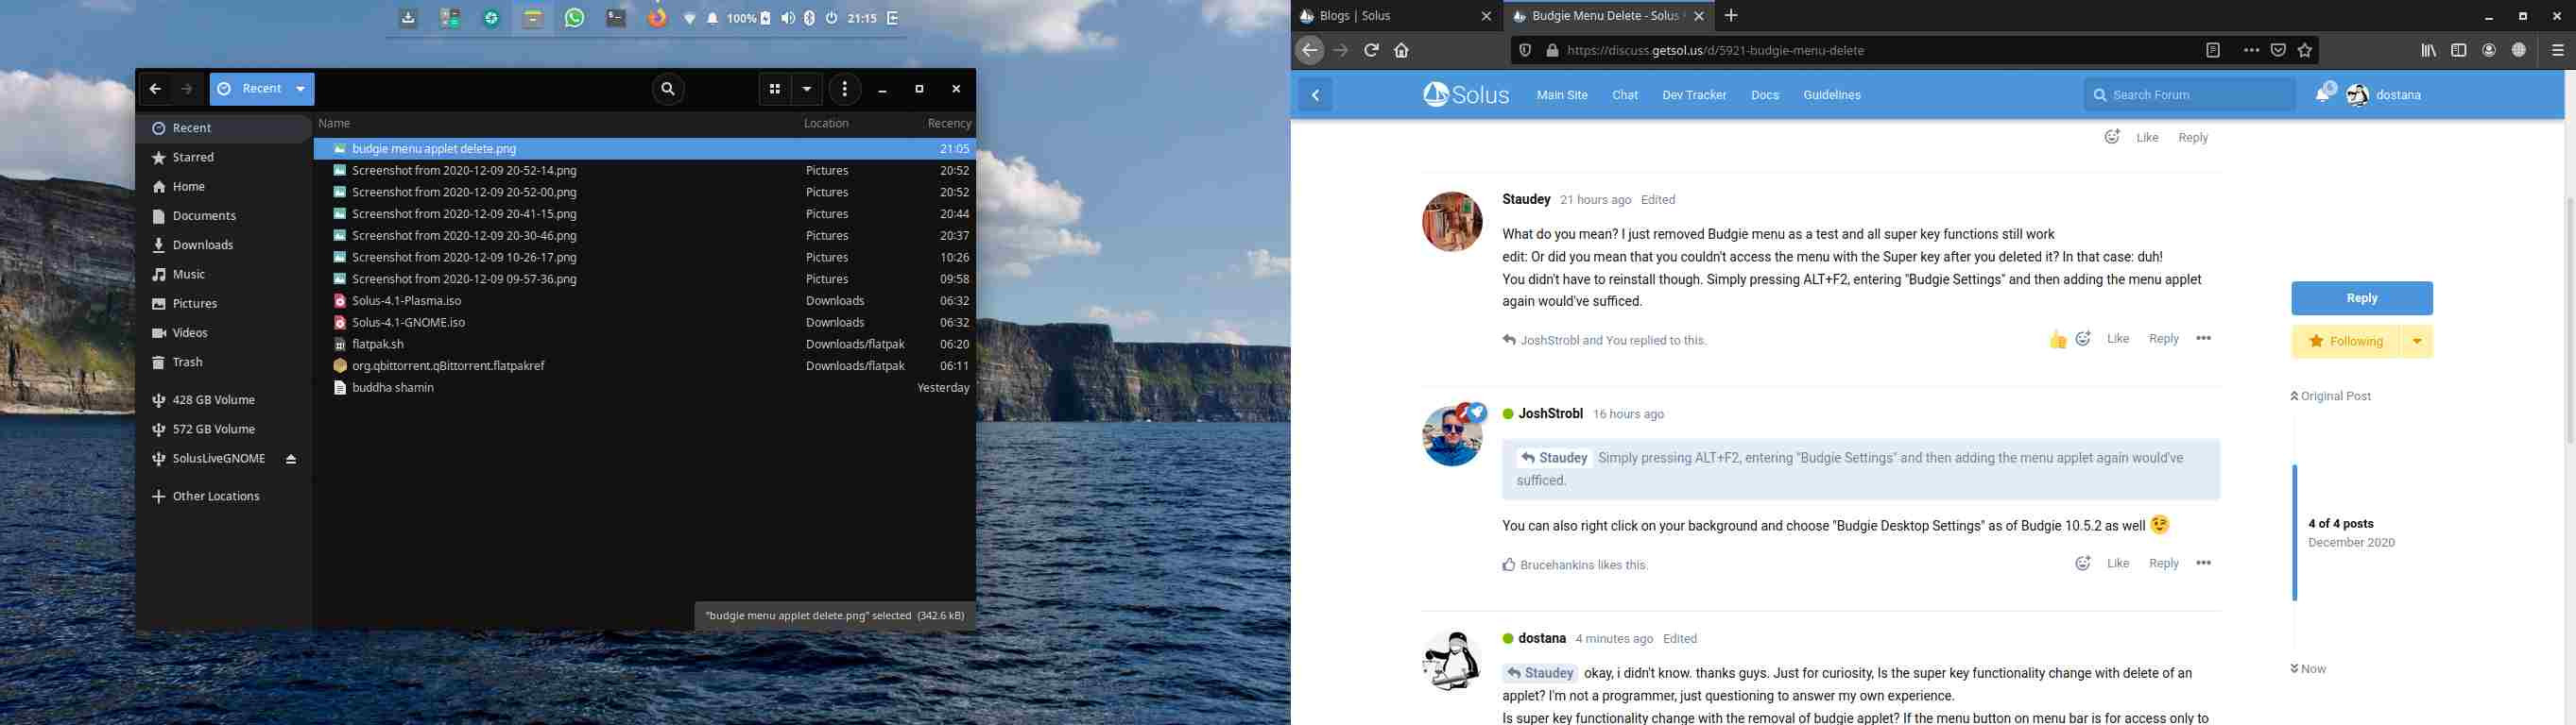Open Dev Tracker in forum navigation
This screenshot has height=725, width=2576.
pos(1694,94)
